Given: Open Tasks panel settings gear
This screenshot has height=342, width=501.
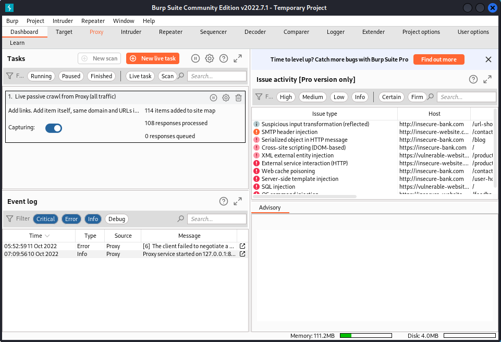Looking at the screenshot, I should pos(209,58).
